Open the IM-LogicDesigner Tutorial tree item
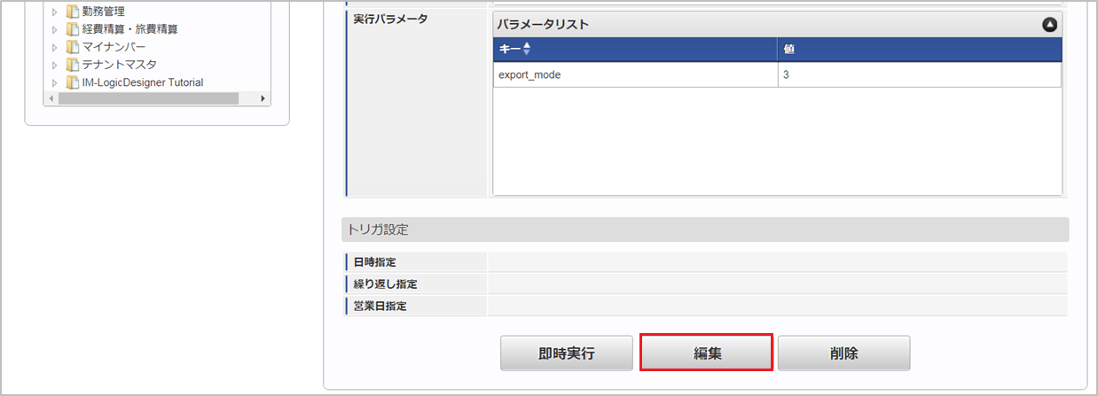Viewport: 1098px width, 396px height. pos(143,82)
